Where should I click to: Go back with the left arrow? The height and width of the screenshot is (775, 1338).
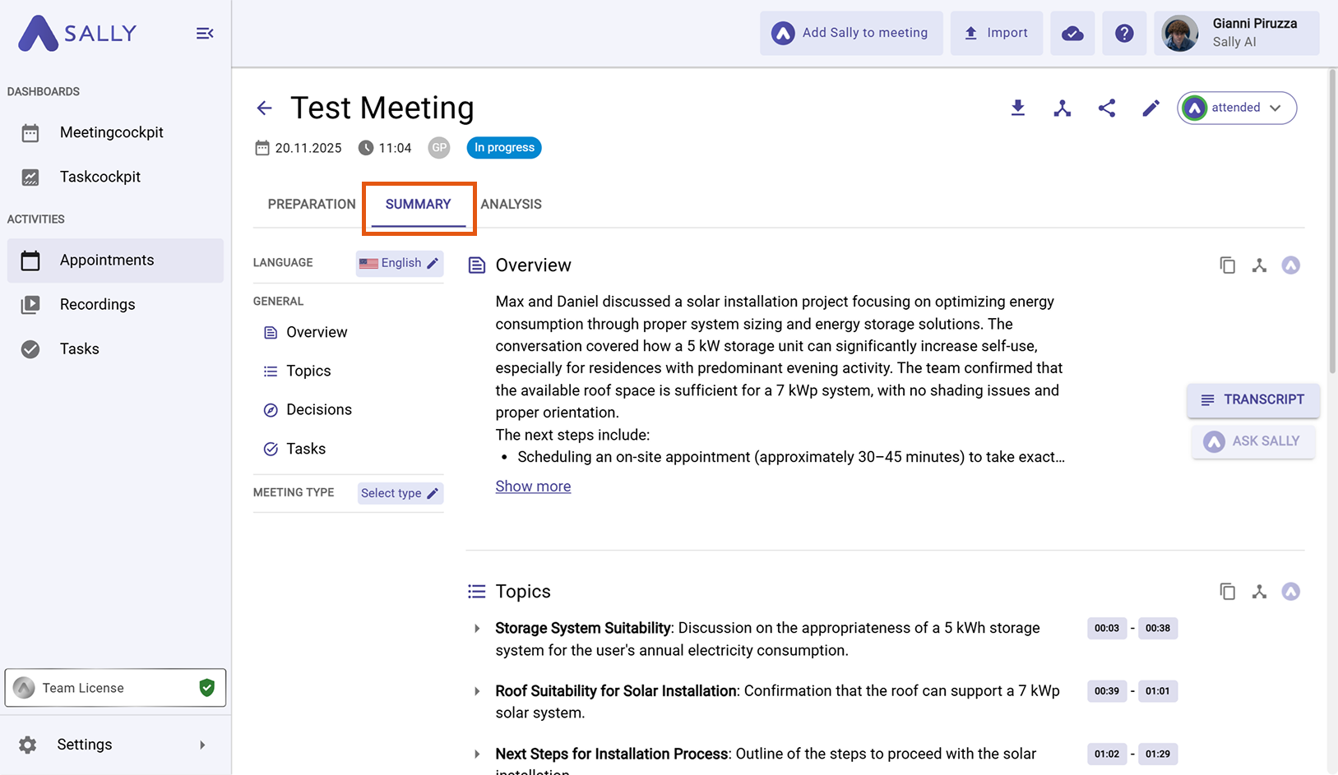(264, 108)
